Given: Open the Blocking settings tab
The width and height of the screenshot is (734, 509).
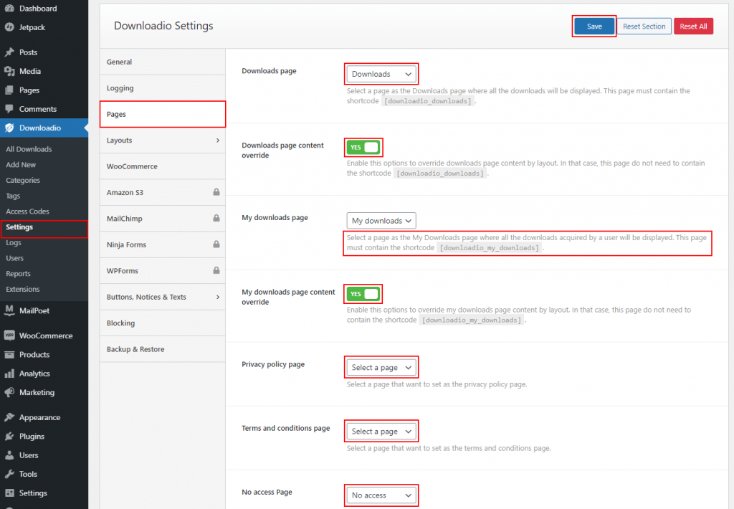Looking at the screenshot, I should [x=163, y=323].
